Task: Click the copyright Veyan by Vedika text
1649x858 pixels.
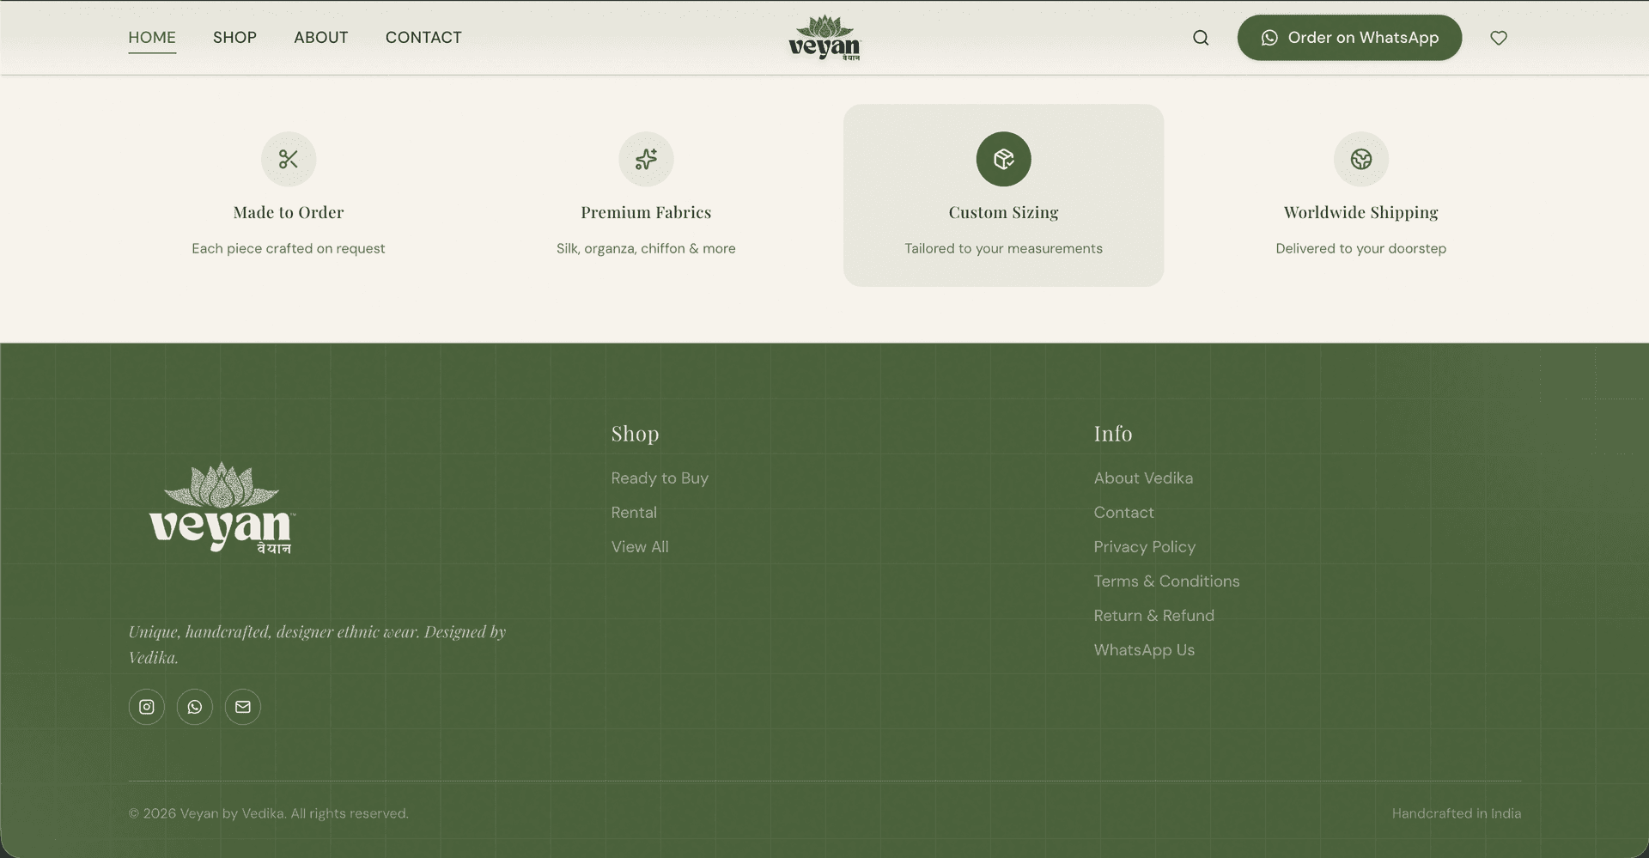Action: 268,813
